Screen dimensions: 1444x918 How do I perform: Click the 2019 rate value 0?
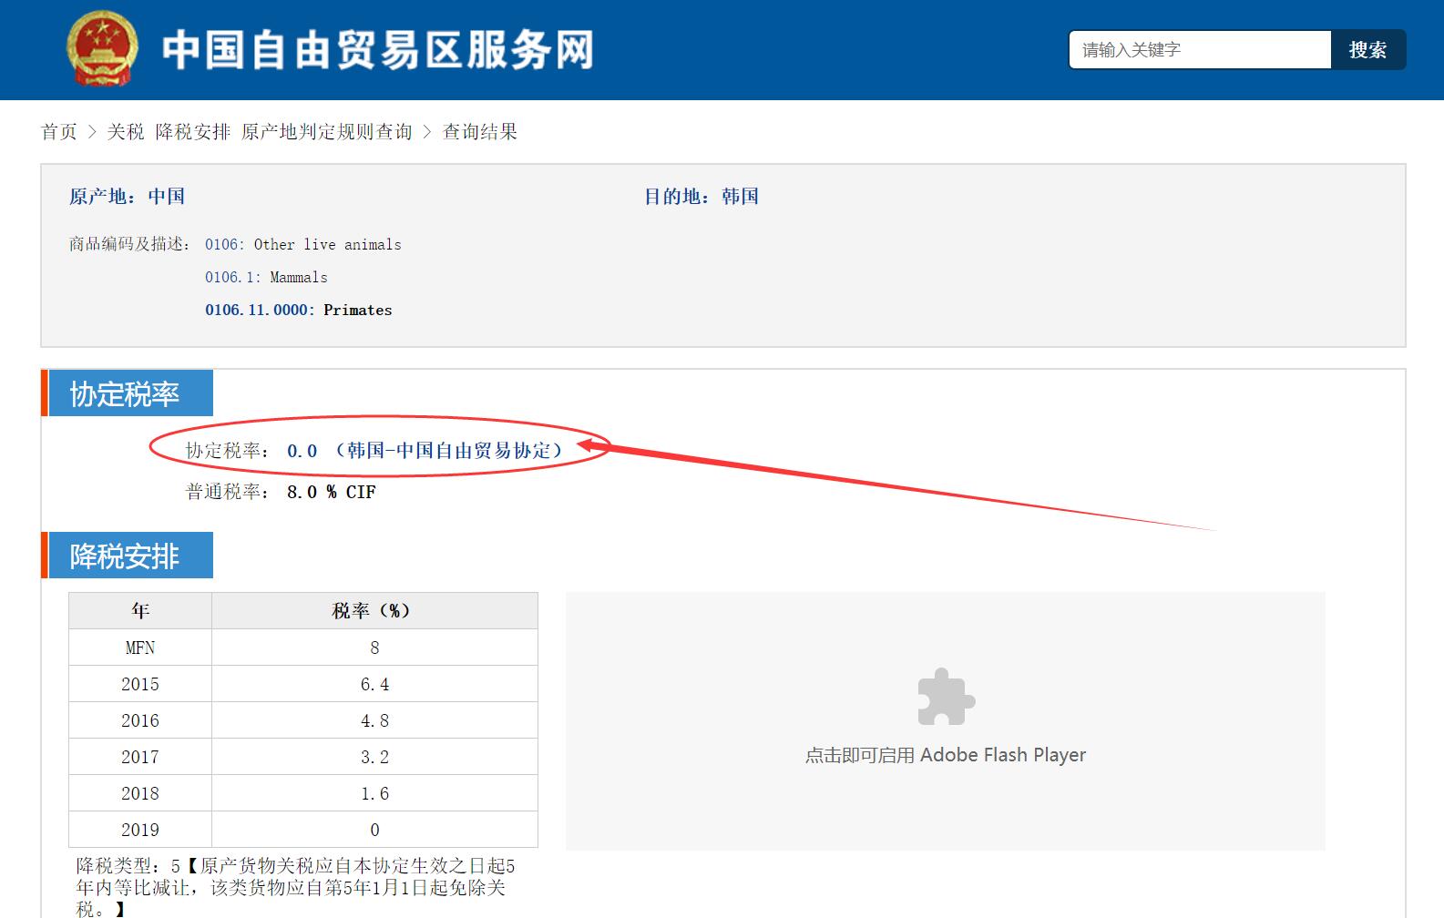(x=374, y=830)
